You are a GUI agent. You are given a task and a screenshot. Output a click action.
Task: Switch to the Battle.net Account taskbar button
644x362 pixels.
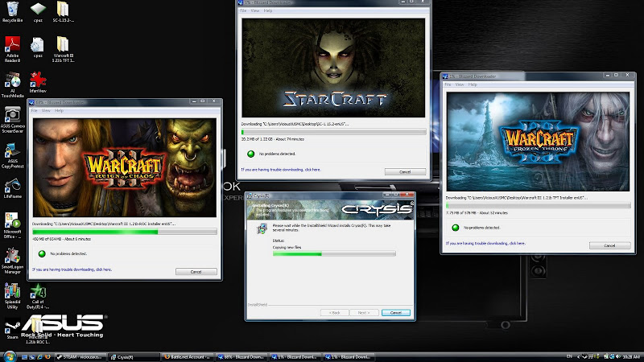tap(188, 357)
